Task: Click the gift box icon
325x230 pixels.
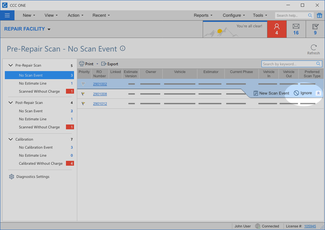Action: [319, 15]
